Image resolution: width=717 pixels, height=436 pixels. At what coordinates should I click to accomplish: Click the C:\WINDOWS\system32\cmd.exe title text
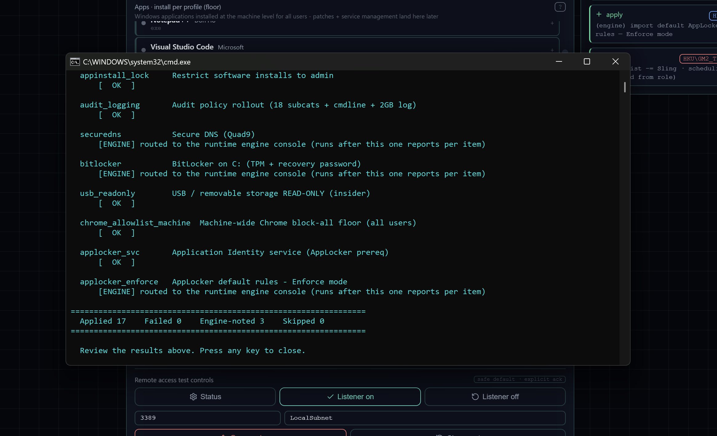(x=137, y=62)
